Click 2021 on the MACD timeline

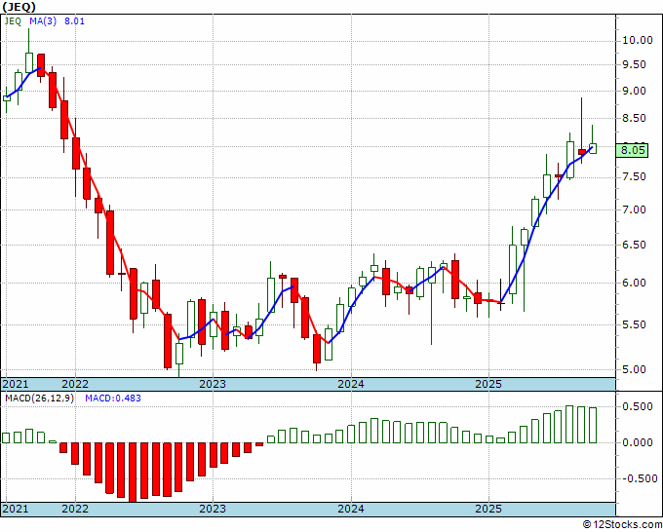[x=16, y=509]
